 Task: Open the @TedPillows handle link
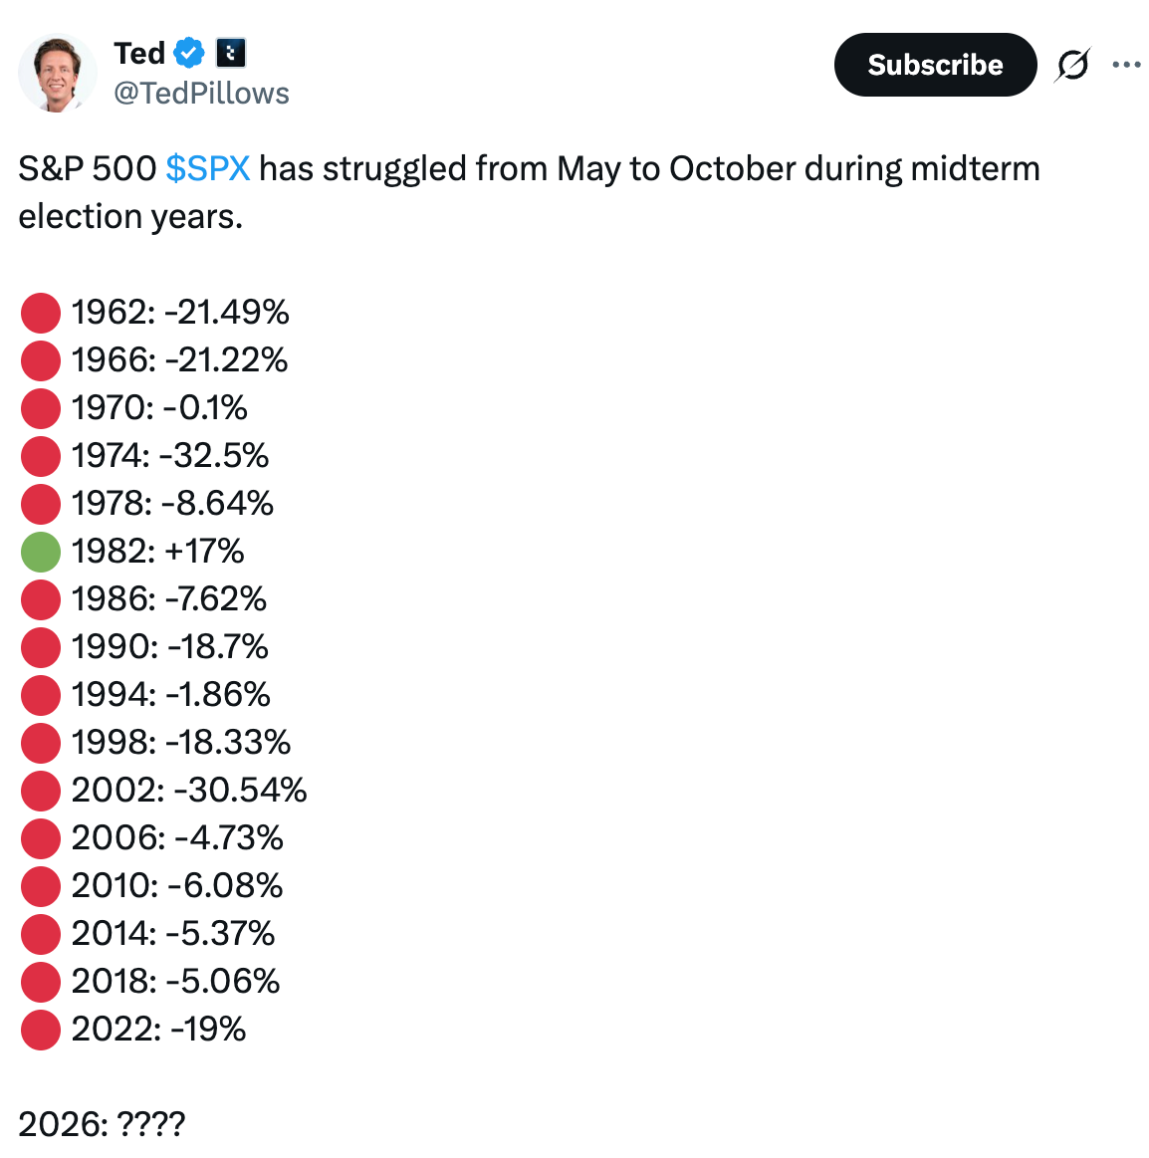(x=201, y=94)
